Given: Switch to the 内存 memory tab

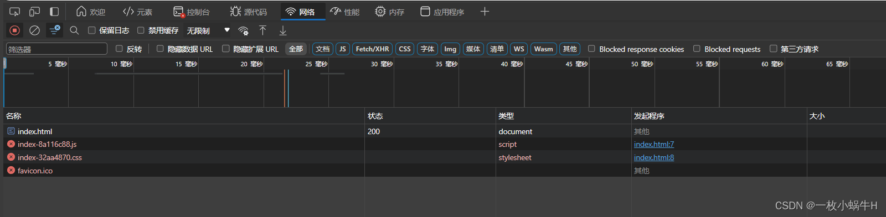Looking at the screenshot, I should (389, 12).
